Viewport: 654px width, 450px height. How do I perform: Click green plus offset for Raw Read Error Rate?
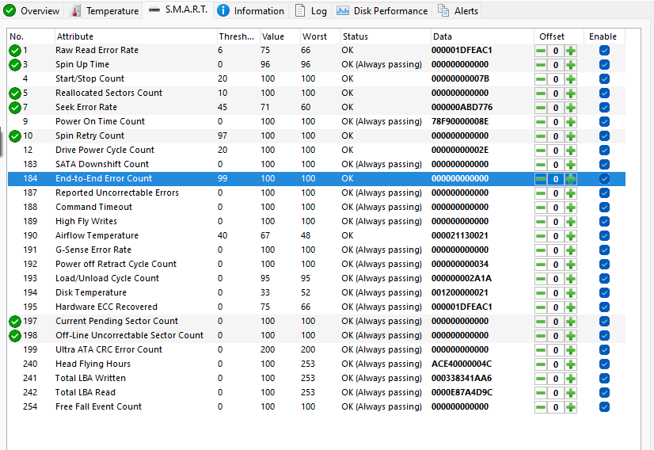tap(570, 51)
